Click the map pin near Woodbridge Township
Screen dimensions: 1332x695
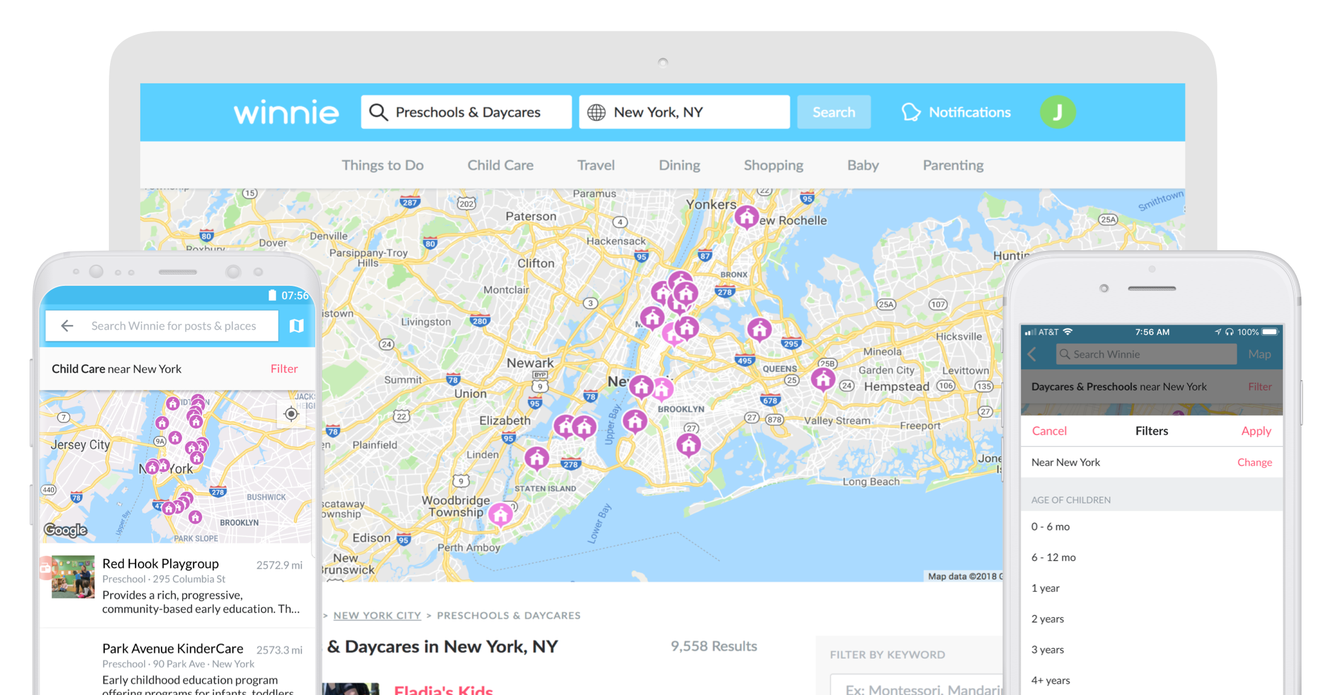(x=501, y=515)
